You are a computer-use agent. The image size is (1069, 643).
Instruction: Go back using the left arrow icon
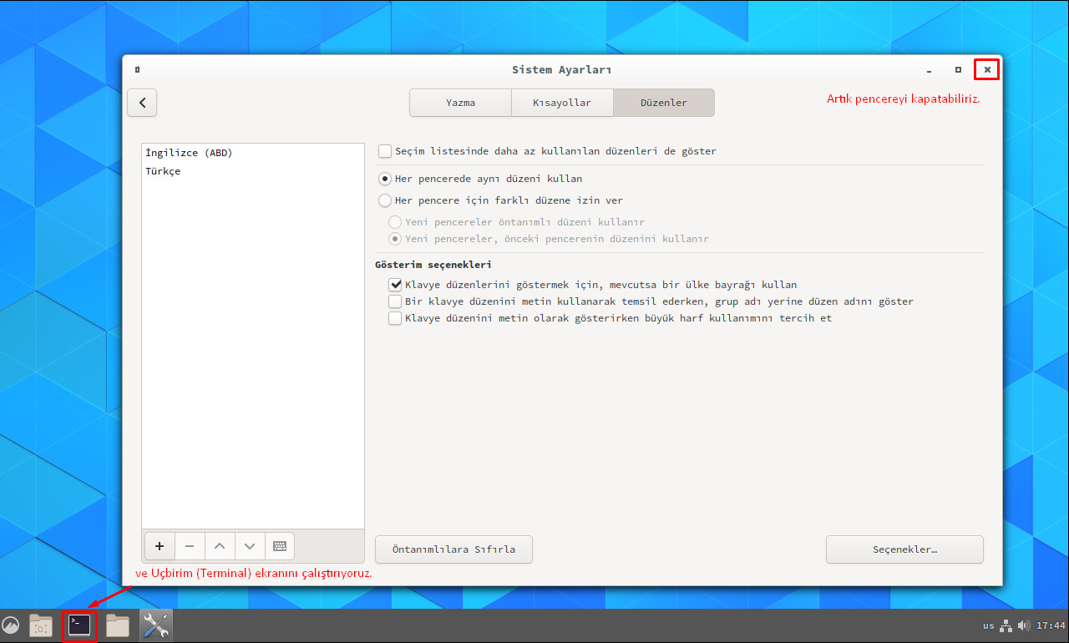coord(142,102)
